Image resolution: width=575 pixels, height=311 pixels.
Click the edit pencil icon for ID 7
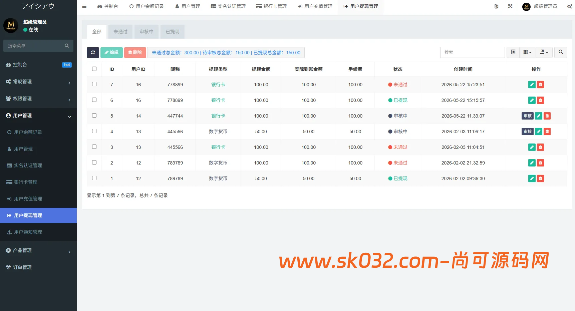(x=532, y=85)
